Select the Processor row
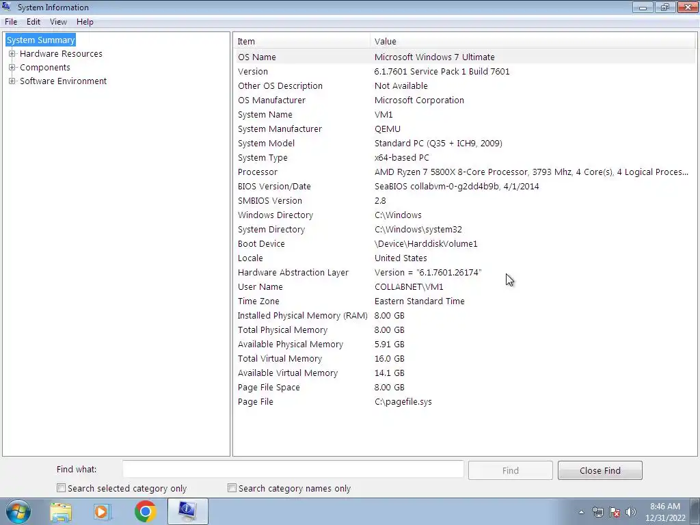Image resolution: width=700 pixels, height=525 pixels. (x=465, y=172)
